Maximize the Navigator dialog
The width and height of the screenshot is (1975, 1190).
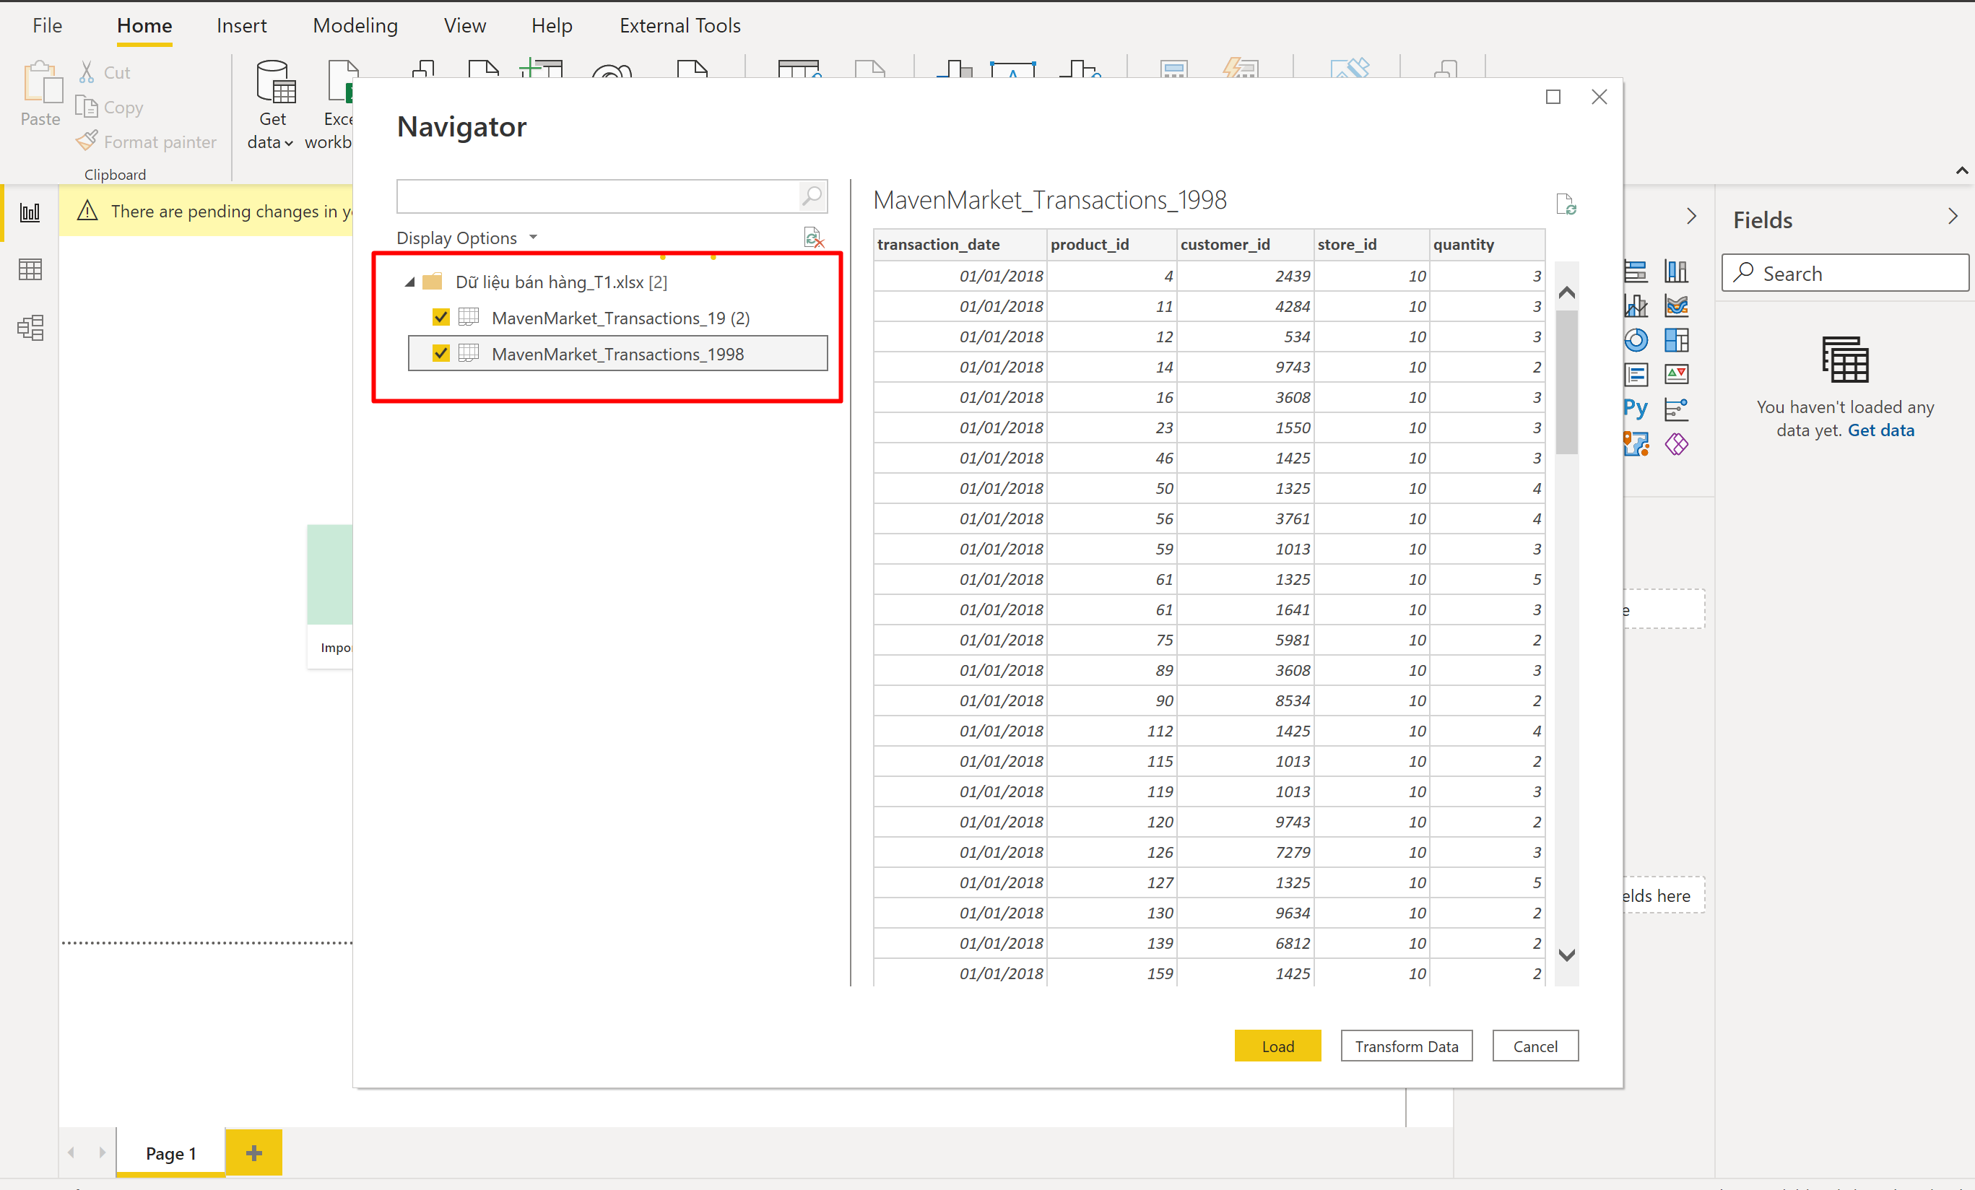click(1553, 97)
